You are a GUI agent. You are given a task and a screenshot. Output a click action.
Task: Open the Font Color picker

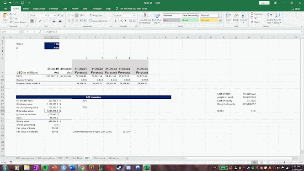60,21
